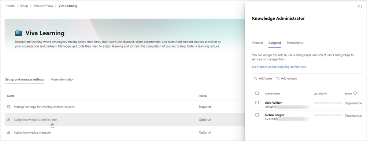
Task: Click the Name column header
Action: click(11, 96)
